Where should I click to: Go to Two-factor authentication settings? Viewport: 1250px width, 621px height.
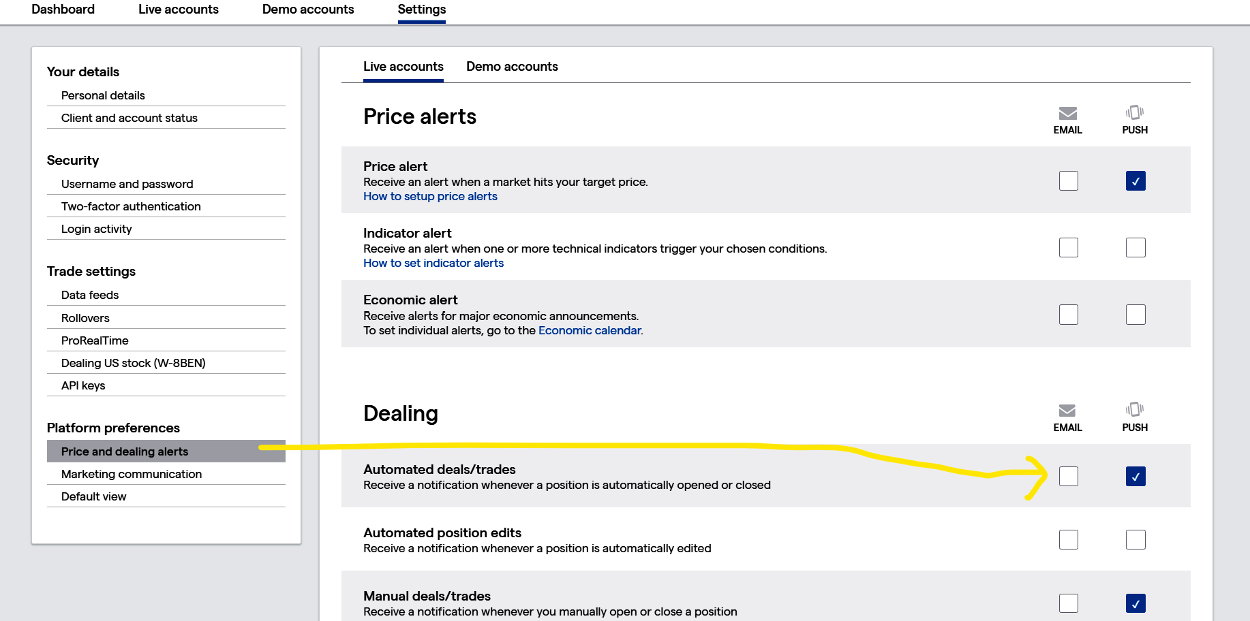pyautogui.click(x=131, y=206)
